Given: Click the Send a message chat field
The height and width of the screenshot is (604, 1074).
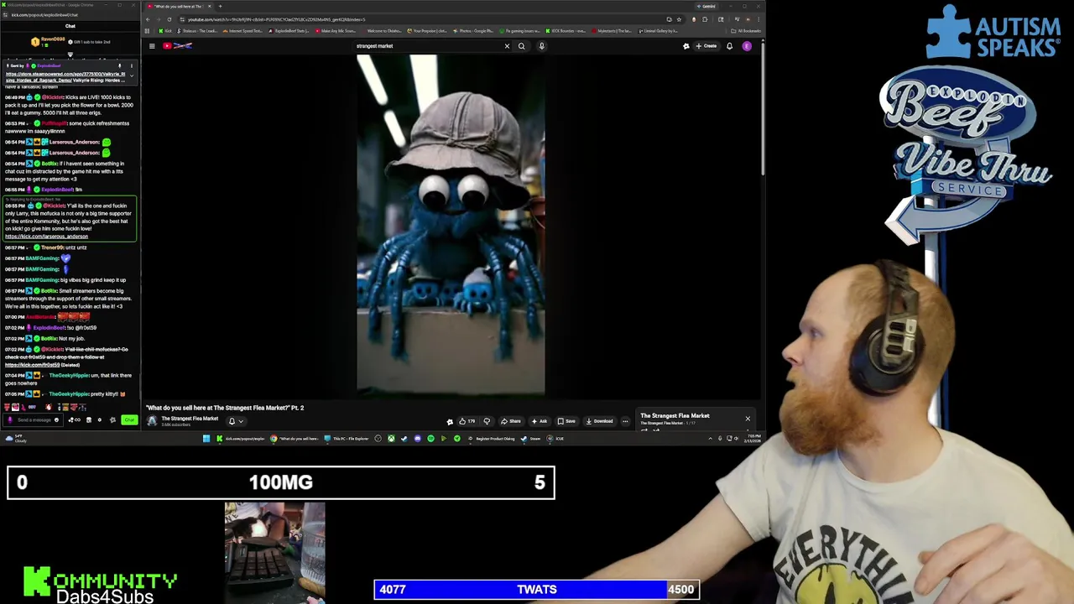Looking at the screenshot, I should pos(34,419).
